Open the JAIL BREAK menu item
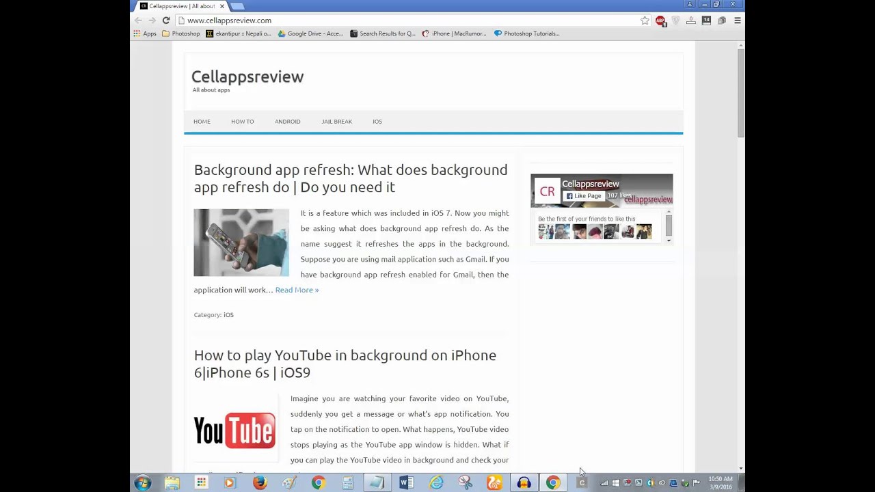875x492 pixels. pyautogui.click(x=337, y=122)
